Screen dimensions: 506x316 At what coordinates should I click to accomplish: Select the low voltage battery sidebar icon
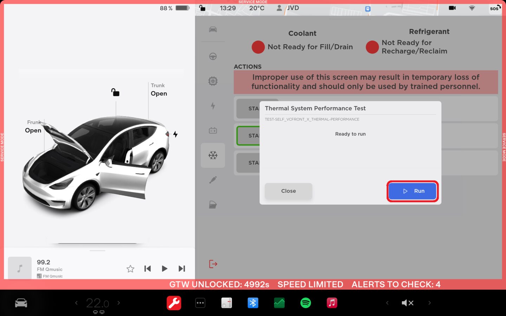[213, 131]
